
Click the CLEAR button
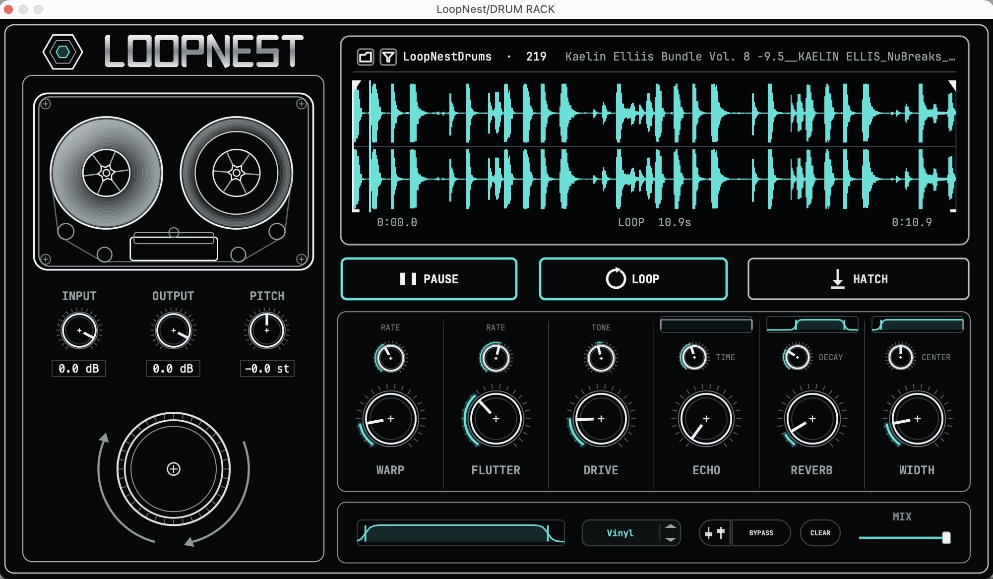pyautogui.click(x=820, y=533)
